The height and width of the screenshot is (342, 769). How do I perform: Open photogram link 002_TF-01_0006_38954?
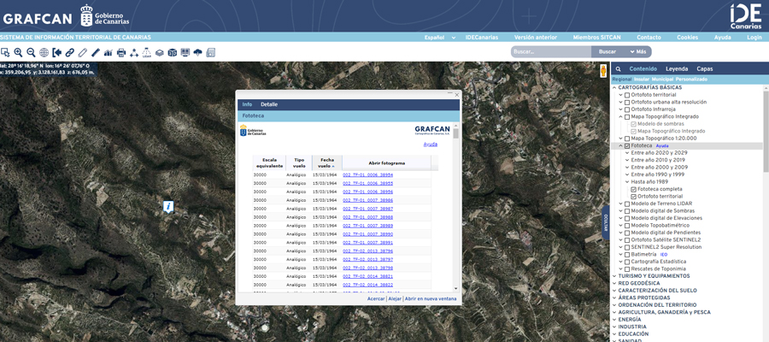tap(367, 174)
